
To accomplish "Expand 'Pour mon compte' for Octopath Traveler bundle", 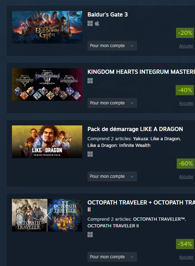I will point(112,257).
